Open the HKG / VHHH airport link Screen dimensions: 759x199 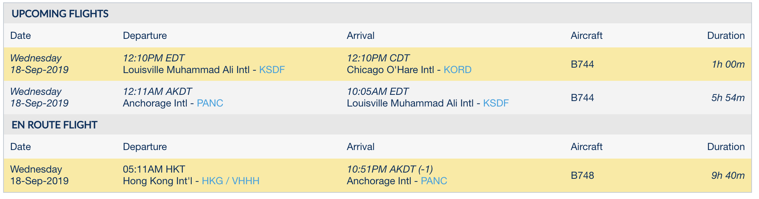231,181
